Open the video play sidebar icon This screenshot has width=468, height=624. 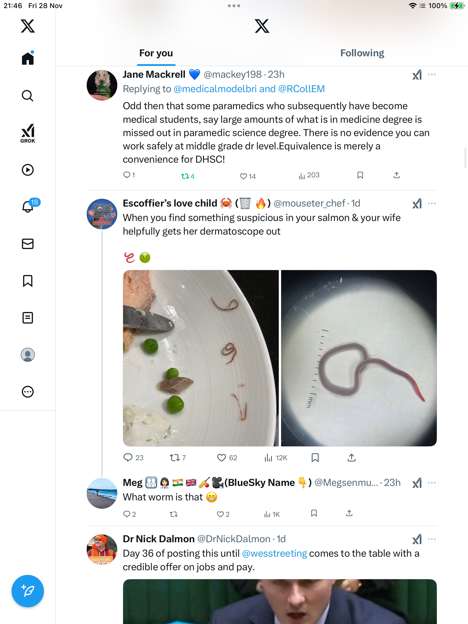[x=28, y=170]
